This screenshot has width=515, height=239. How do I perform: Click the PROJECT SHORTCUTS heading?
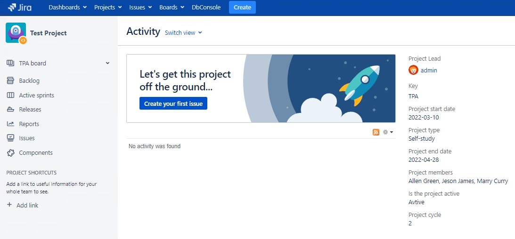32,173
